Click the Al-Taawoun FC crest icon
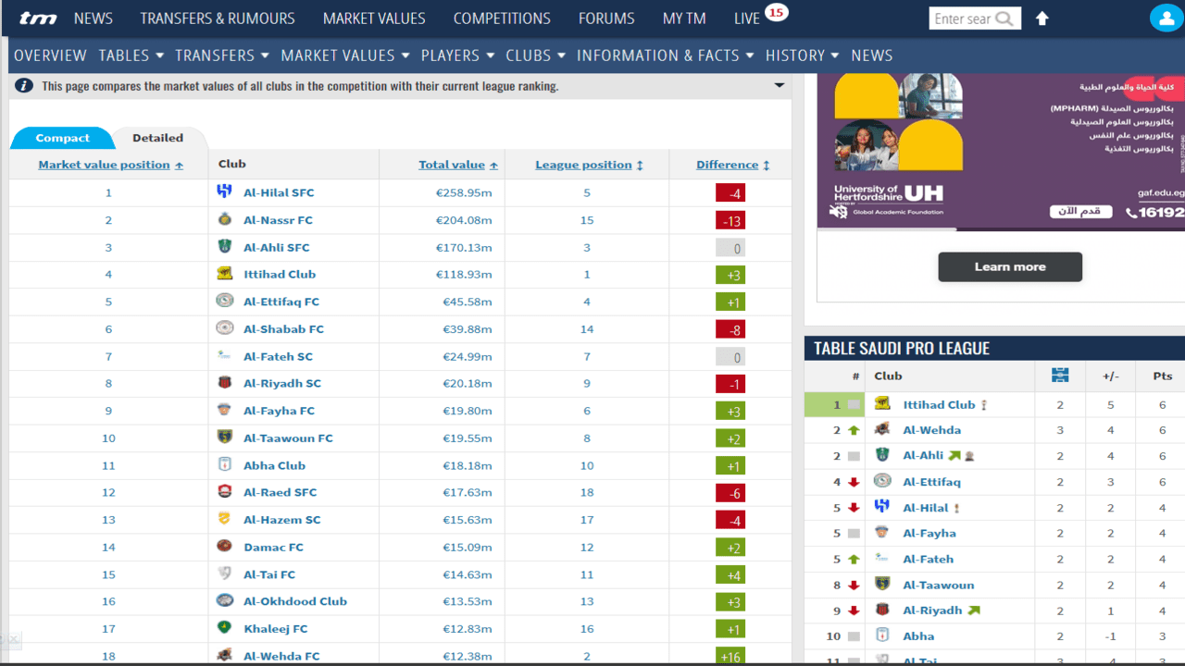This screenshot has height=666, width=1185. 224,437
